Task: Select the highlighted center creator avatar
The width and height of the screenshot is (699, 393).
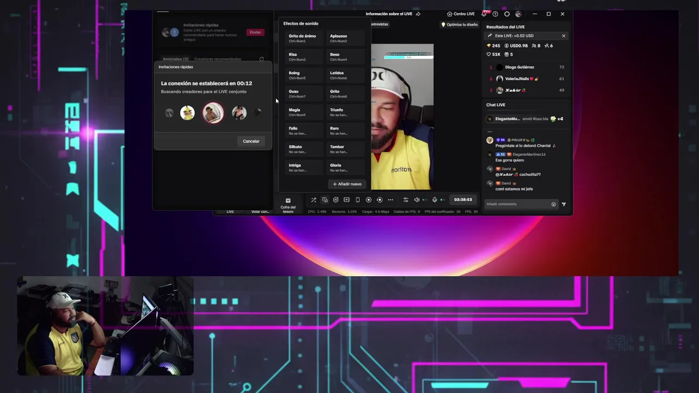Action: (x=213, y=113)
